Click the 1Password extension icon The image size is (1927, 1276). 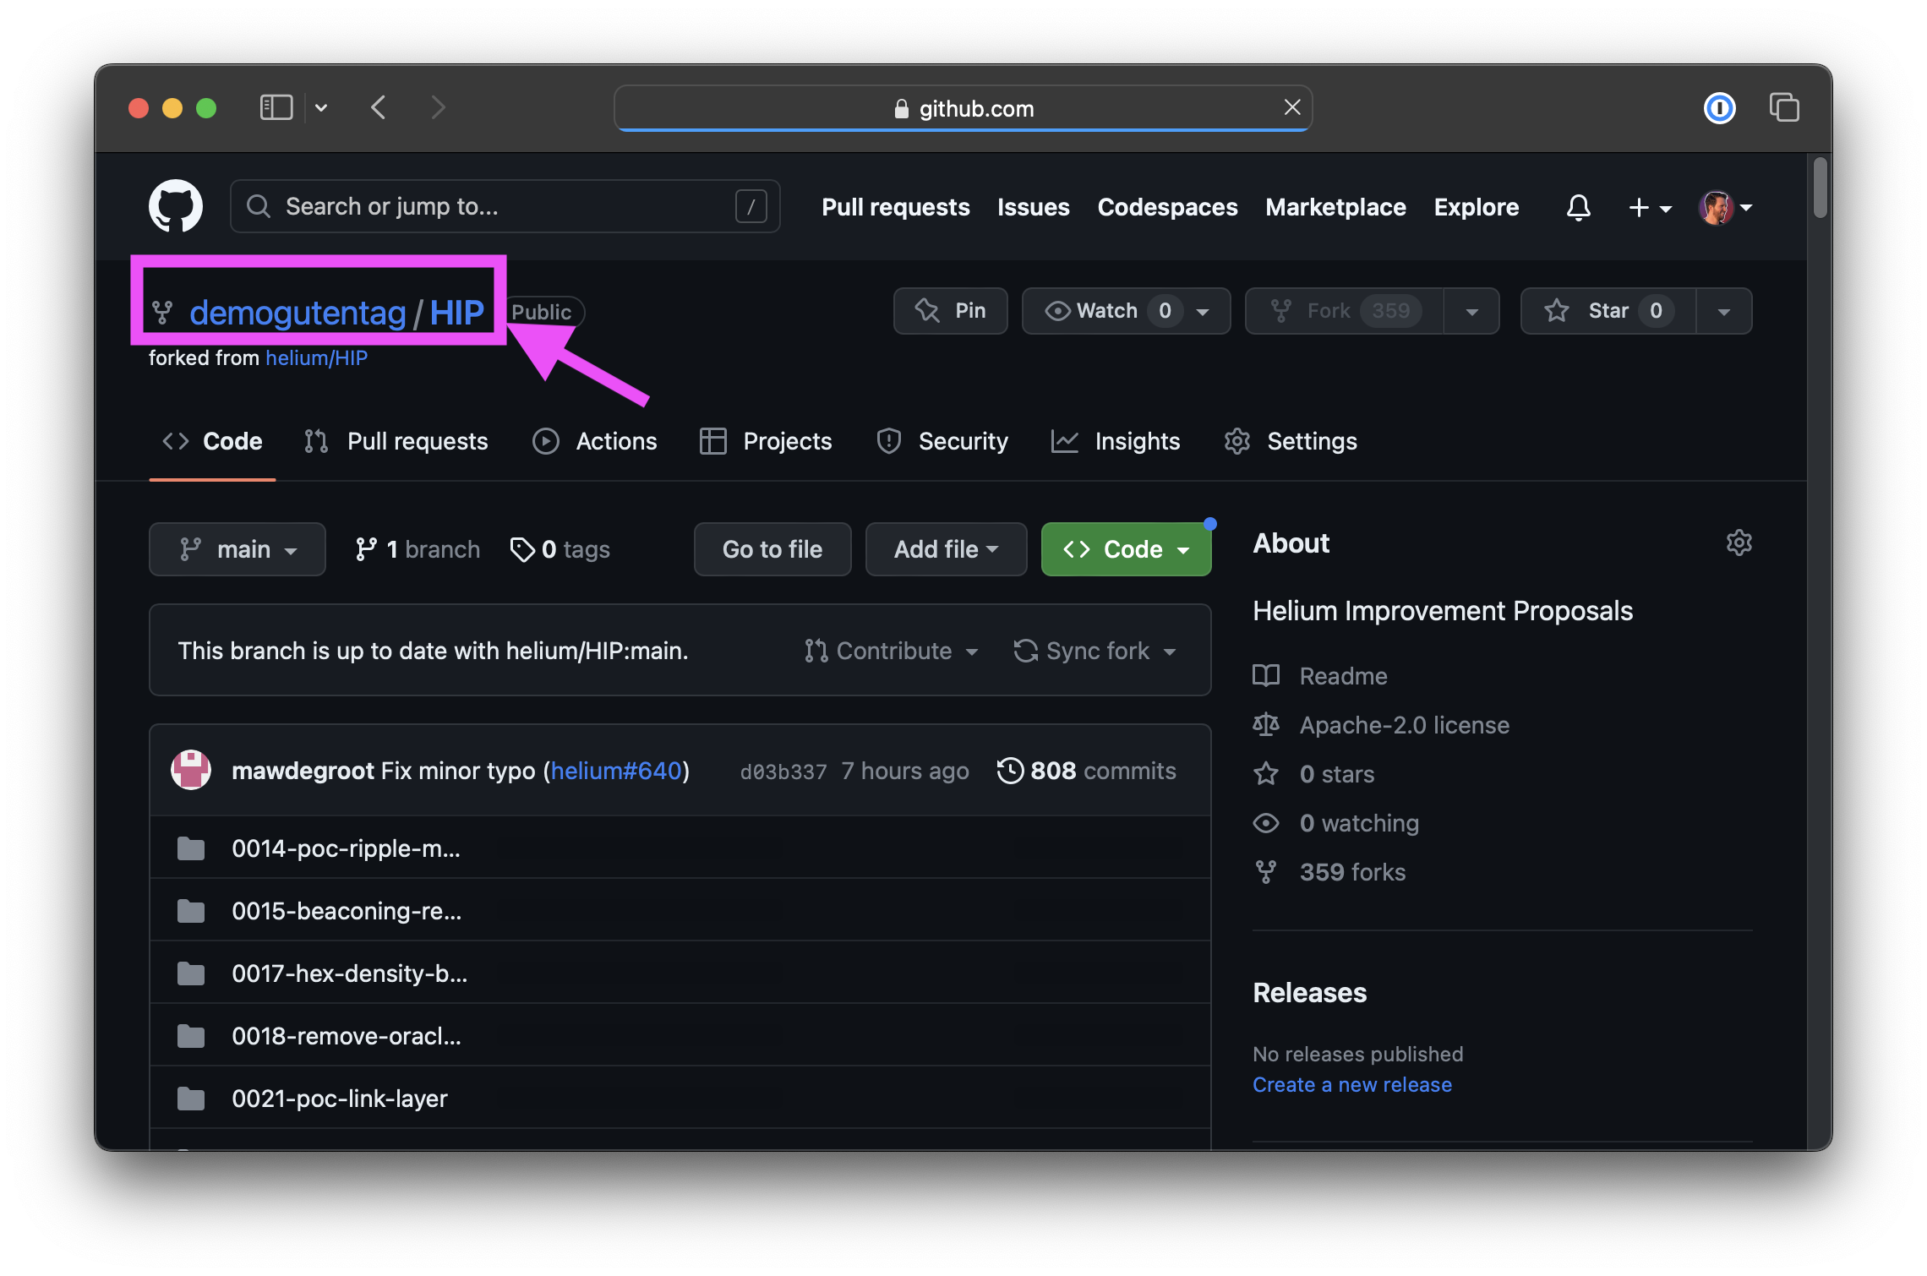point(1719,108)
